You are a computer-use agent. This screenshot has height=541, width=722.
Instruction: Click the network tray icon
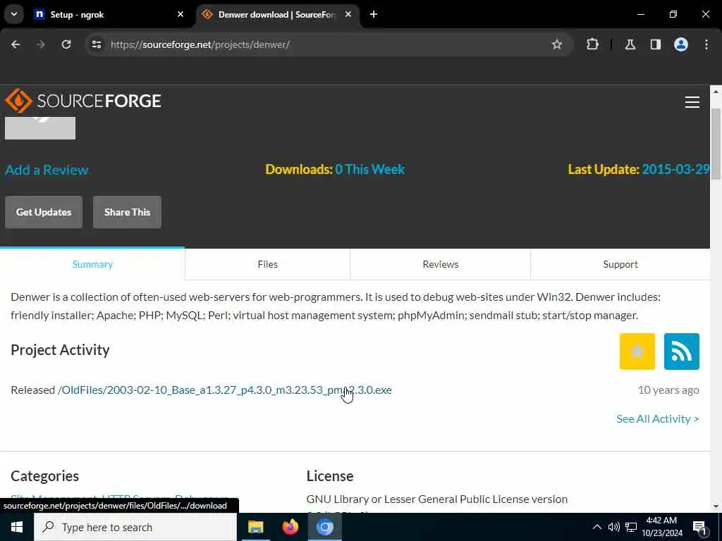(631, 527)
